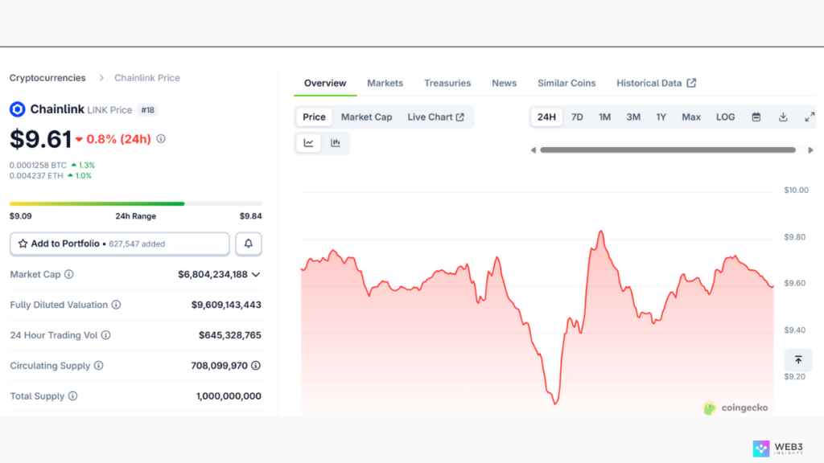Go to Cryptocurrencies breadcrumb link

[x=47, y=78]
